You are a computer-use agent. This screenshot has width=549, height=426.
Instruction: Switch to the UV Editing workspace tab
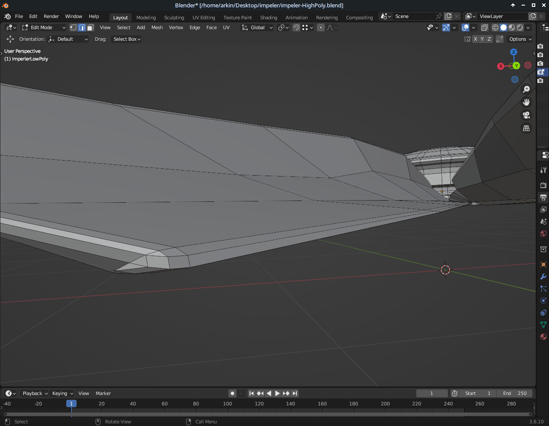204,18
